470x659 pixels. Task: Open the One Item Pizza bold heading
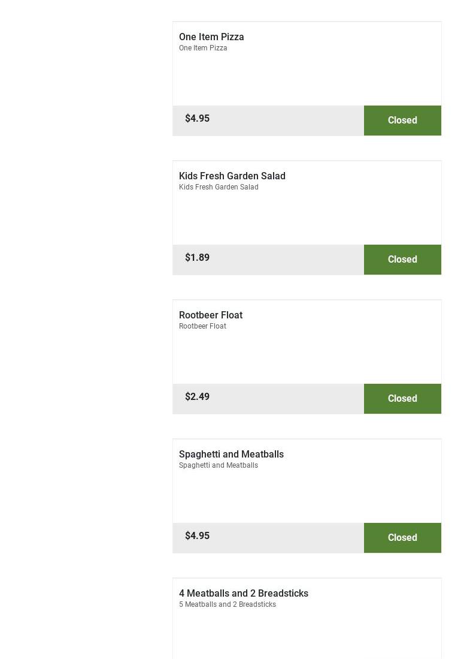211,37
